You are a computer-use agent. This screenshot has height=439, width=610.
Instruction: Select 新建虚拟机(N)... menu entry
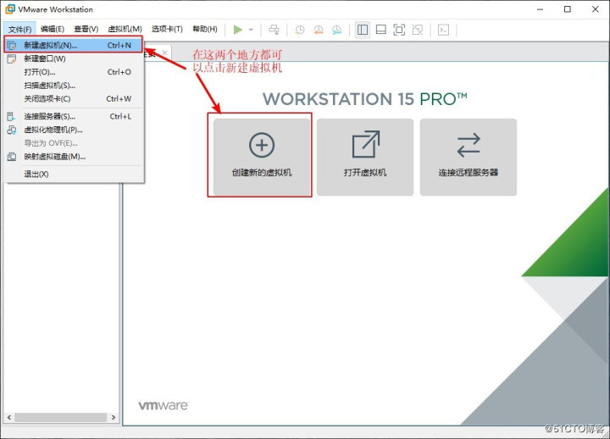pos(74,45)
